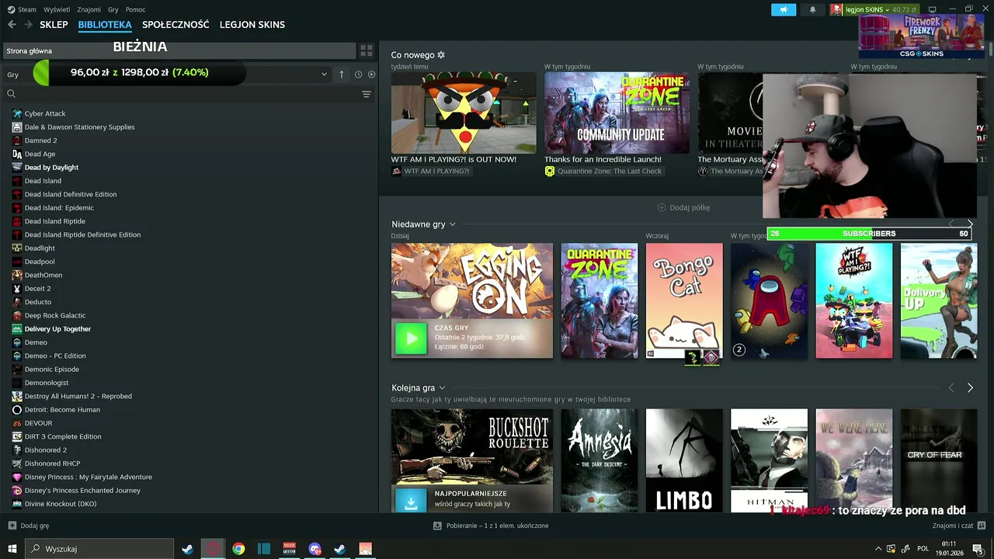Viewport: 994px width, 559px height.
Task: Click the Dodaj grę button
Action: tap(29, 526)
